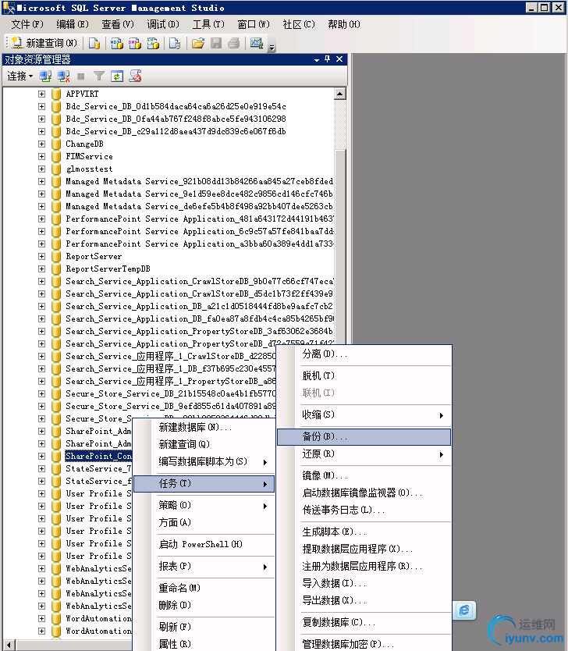The width and height of the screenshot is (568, 651).
Task: Open the 策略(O) submenu
Action: (x=204, y=505)
